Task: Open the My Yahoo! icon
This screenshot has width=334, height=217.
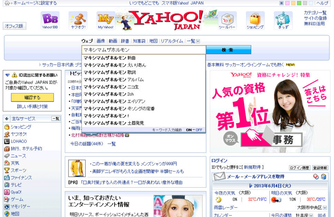Action: (x=106, y=20)
